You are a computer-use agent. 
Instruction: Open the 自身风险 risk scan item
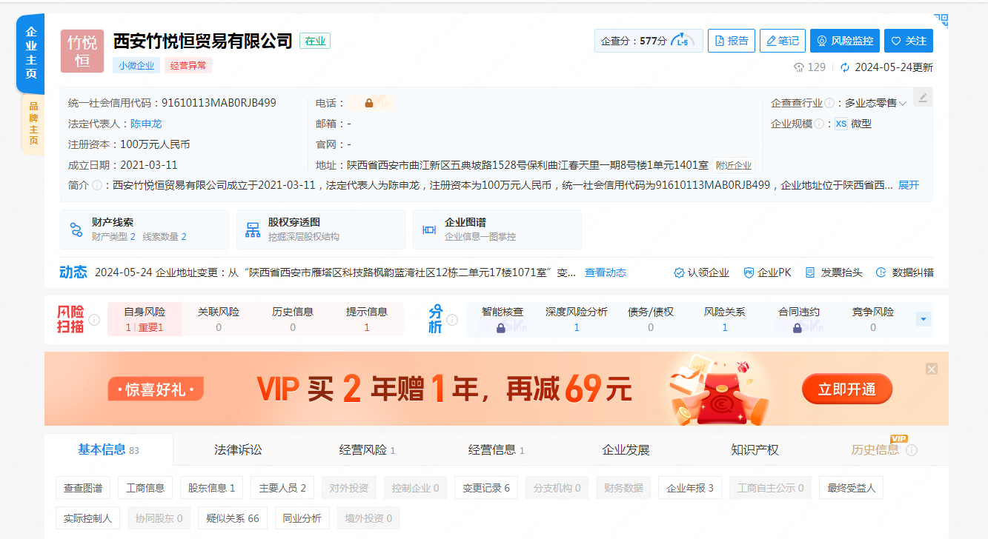[x=145, y=319]
